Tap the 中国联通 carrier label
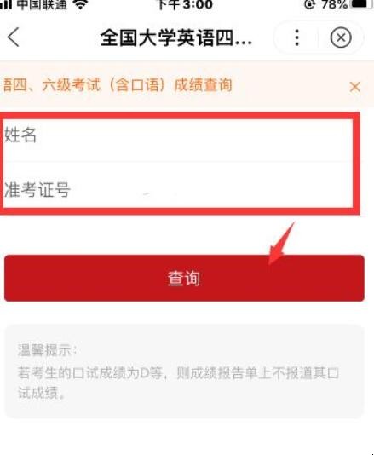 [42, 4]
